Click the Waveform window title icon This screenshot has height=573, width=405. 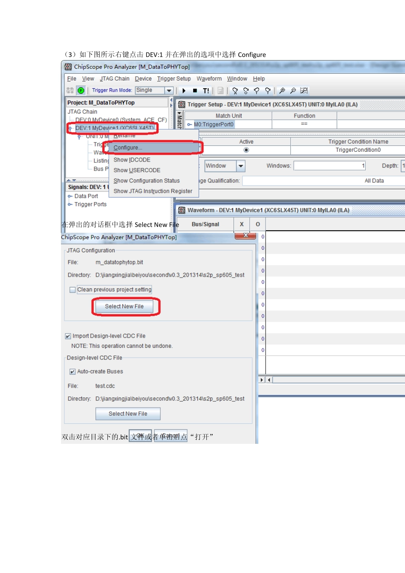(x=182, y=210)
